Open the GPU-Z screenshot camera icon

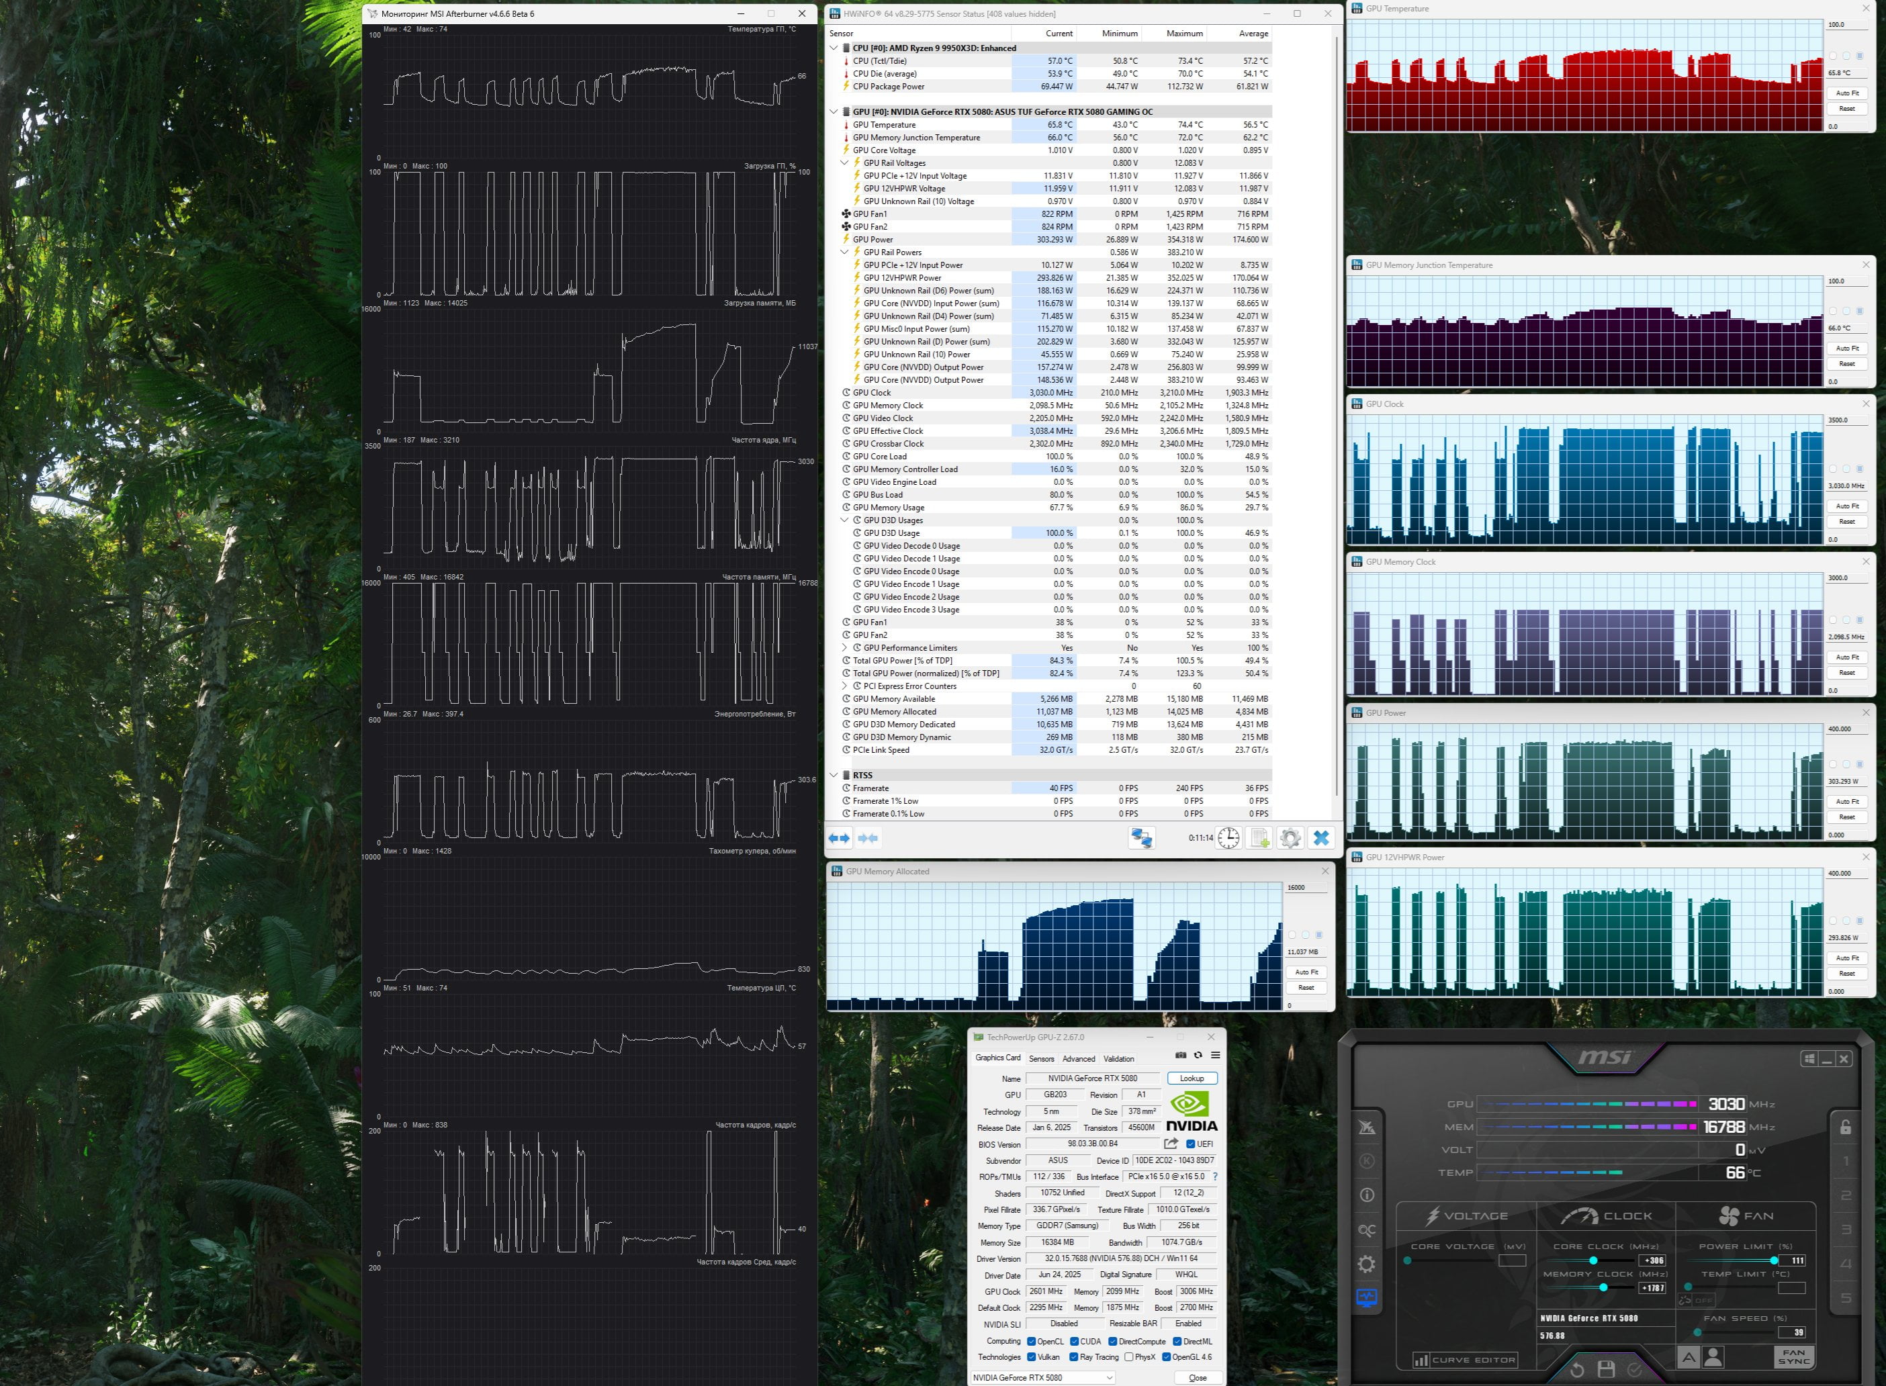click(x=1180, y=1056)
